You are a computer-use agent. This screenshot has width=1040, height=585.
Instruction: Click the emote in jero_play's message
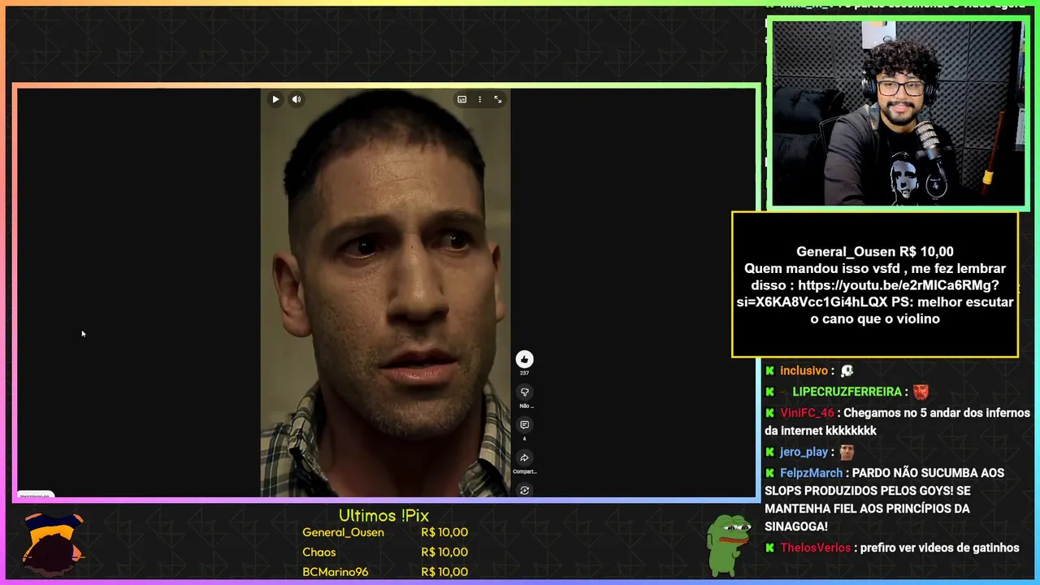(x=847, y=452)
